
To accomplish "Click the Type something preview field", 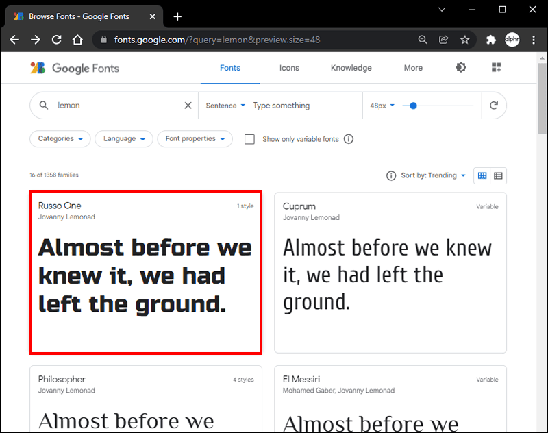I will tap(301, 106).
